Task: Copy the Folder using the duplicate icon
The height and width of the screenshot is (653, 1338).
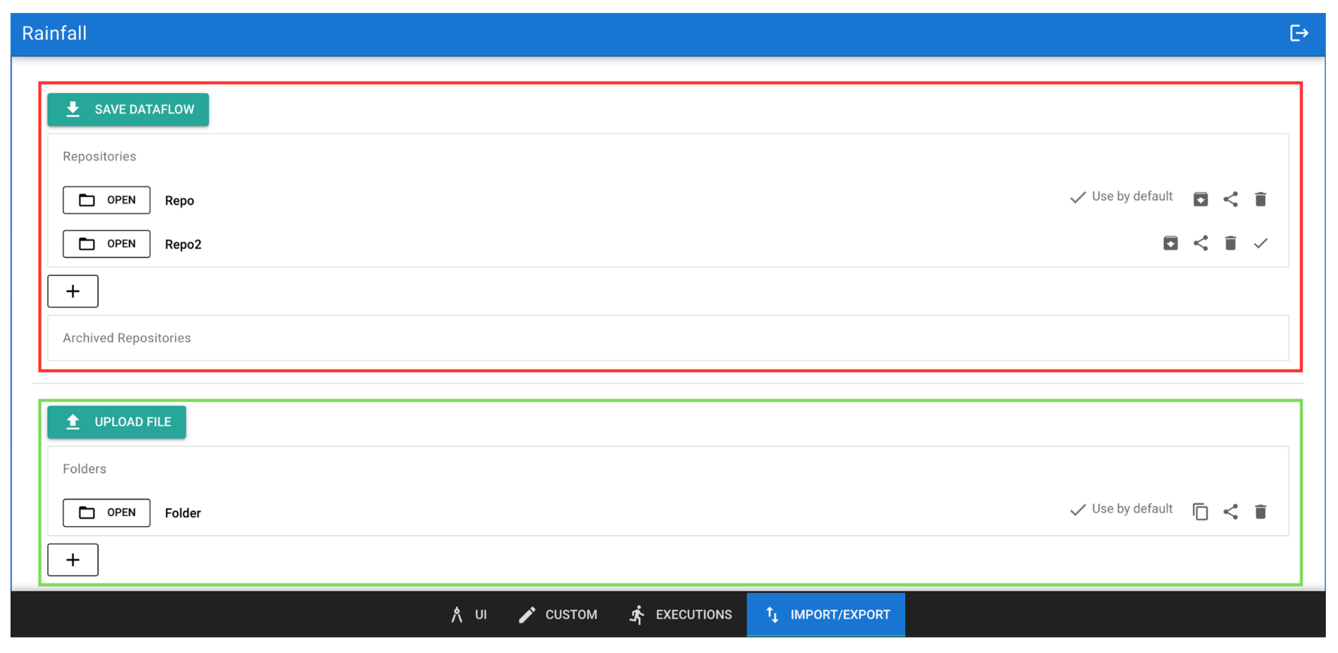Action: tap(1200, 512)
